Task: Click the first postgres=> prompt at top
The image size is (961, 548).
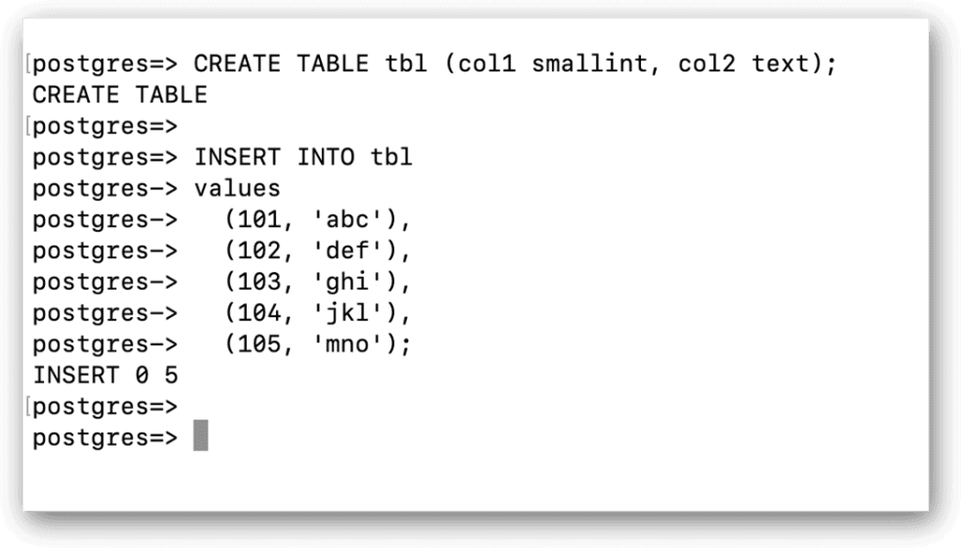Action: (x=105, y=65)
